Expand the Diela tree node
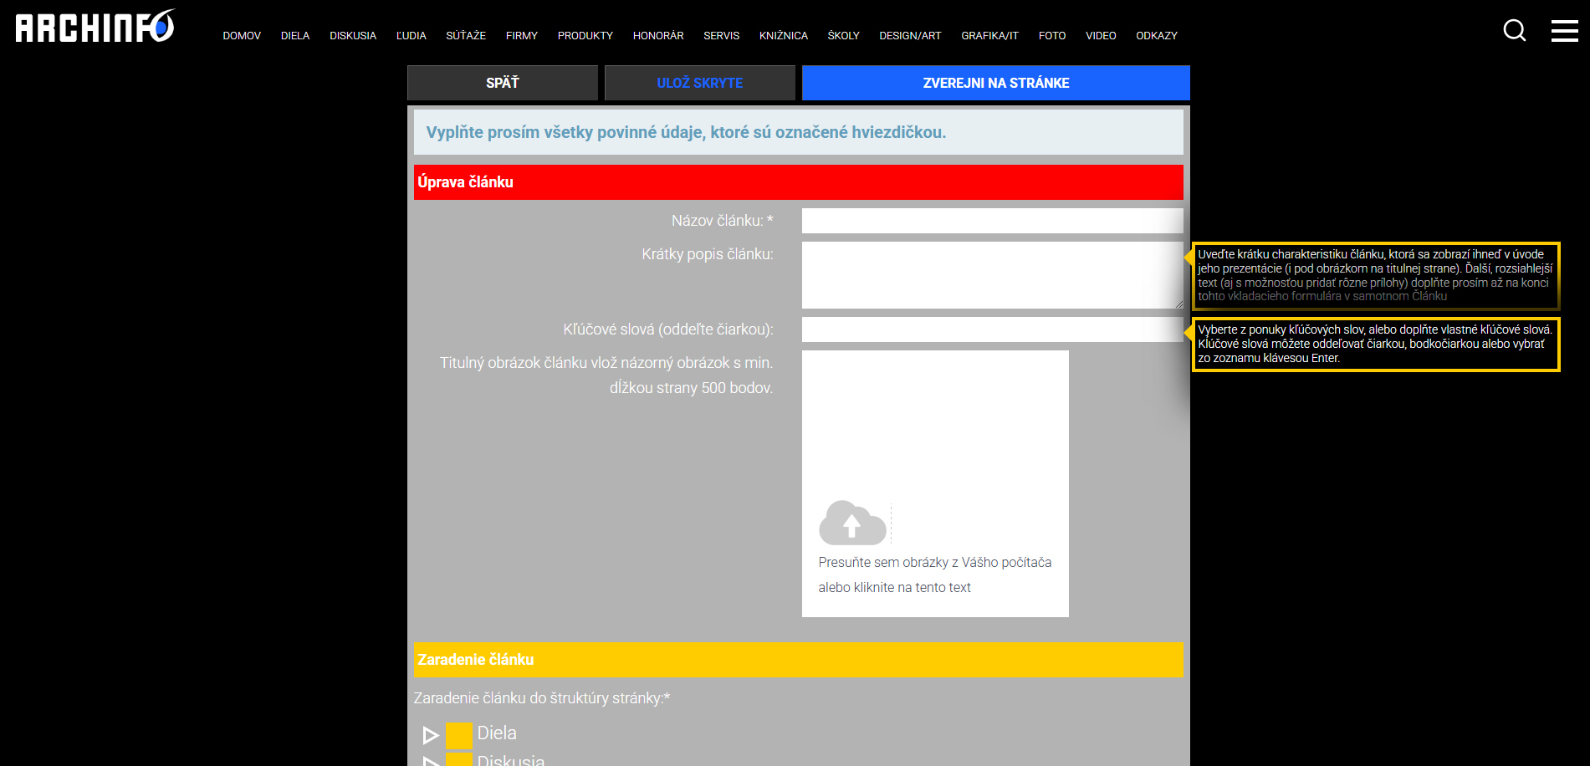Viewport: 1590px width, 766px height. [431, 735]
